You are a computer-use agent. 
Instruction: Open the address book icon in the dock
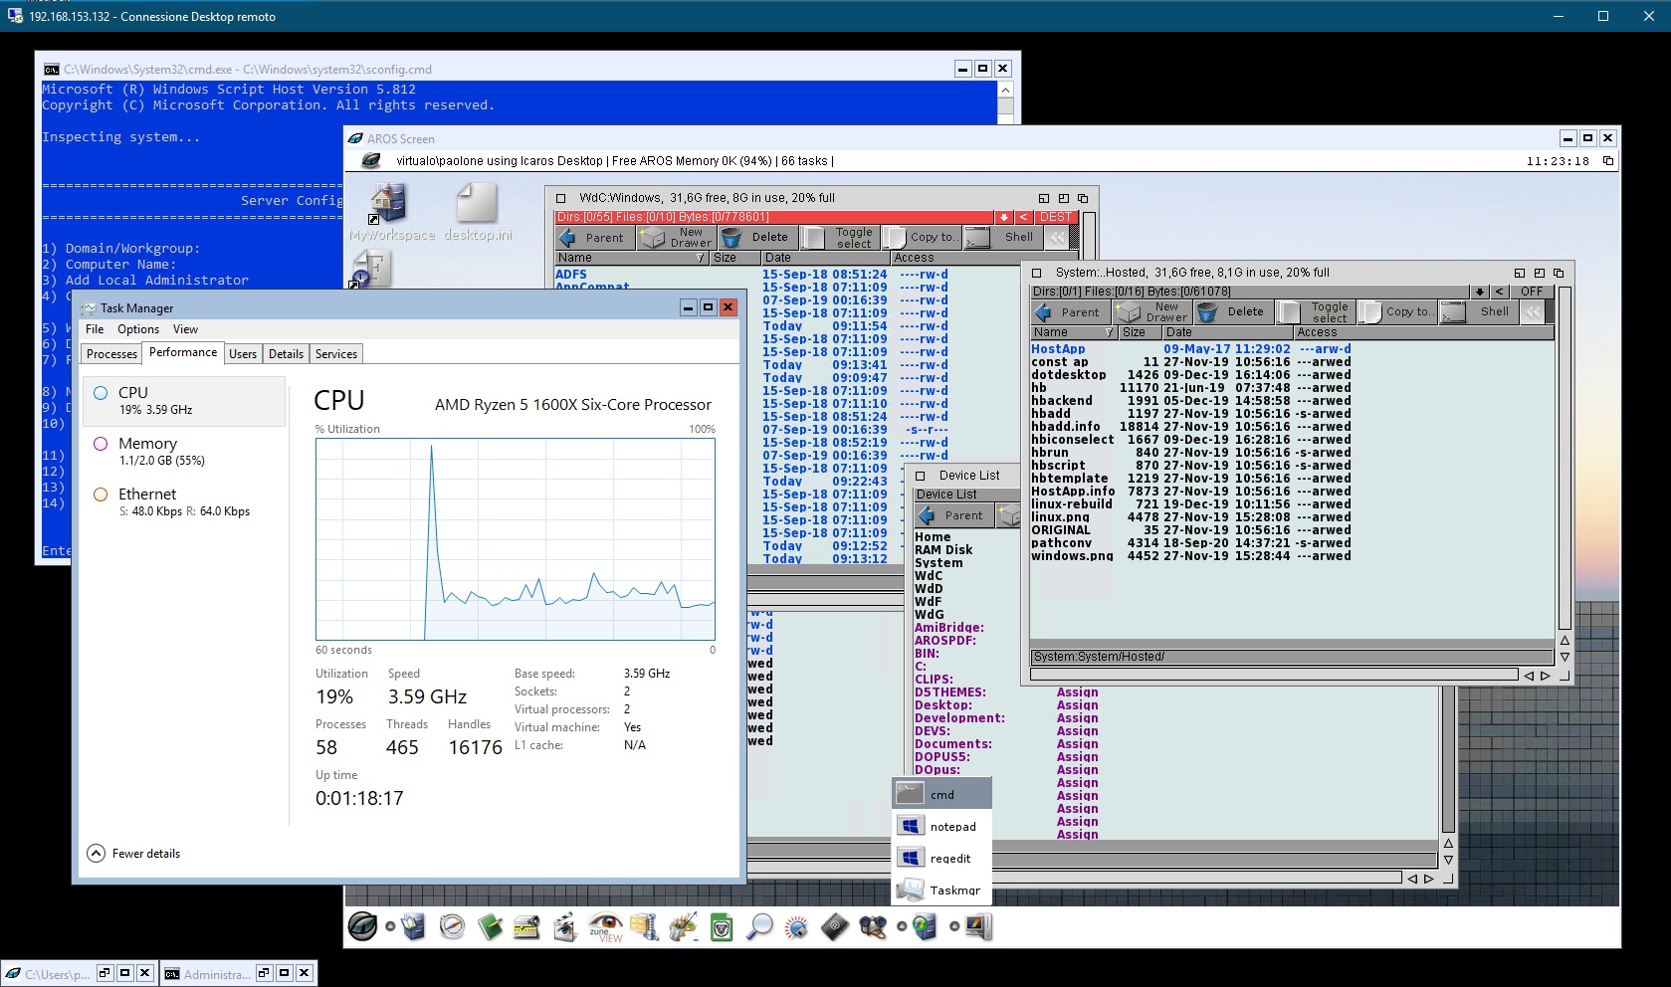point(834,926)
